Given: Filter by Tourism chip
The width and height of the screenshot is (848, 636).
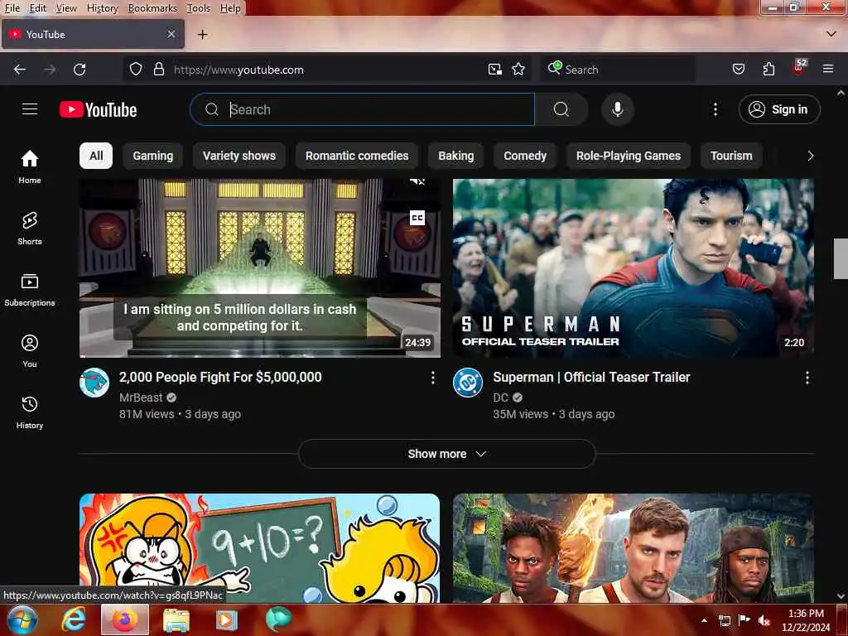Looking at the screenshot, I should [731, 156].
